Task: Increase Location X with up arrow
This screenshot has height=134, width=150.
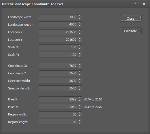Action: tap(79, 31)
